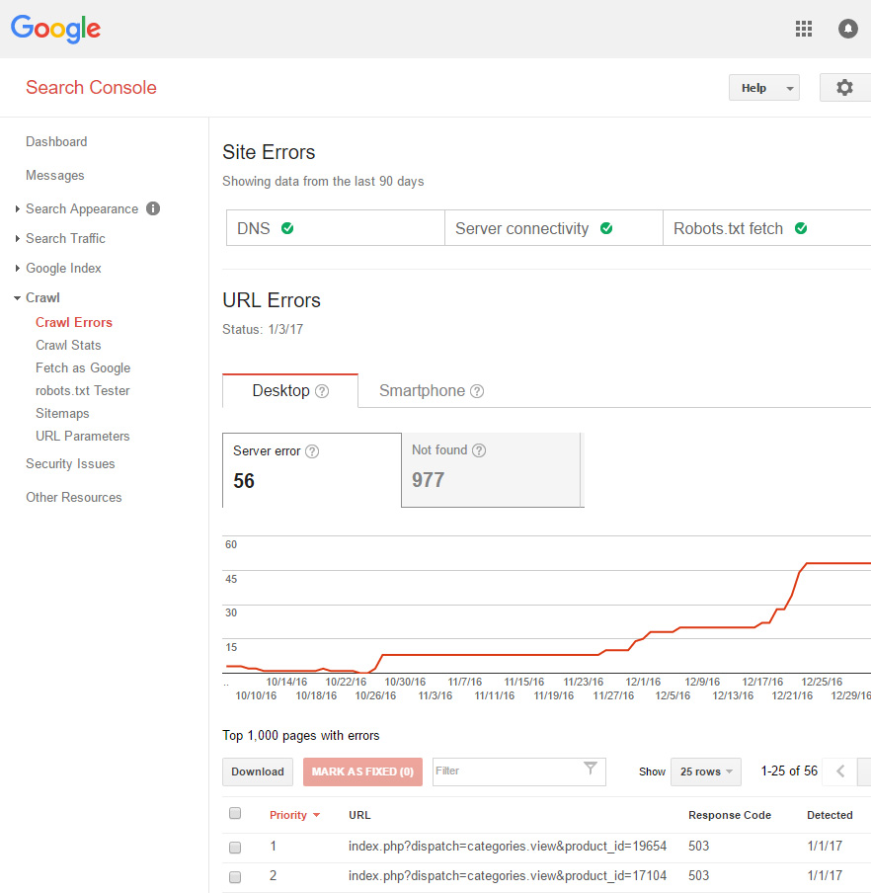Click the Response Code column header

(730, 815)
